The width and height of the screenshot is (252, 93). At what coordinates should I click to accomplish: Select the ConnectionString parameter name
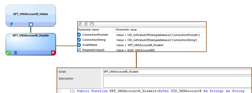pyautogui.click(x=94, y=40)
